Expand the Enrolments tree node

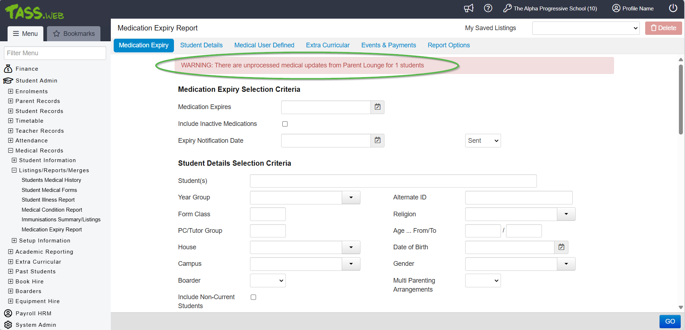pos(11,91)
